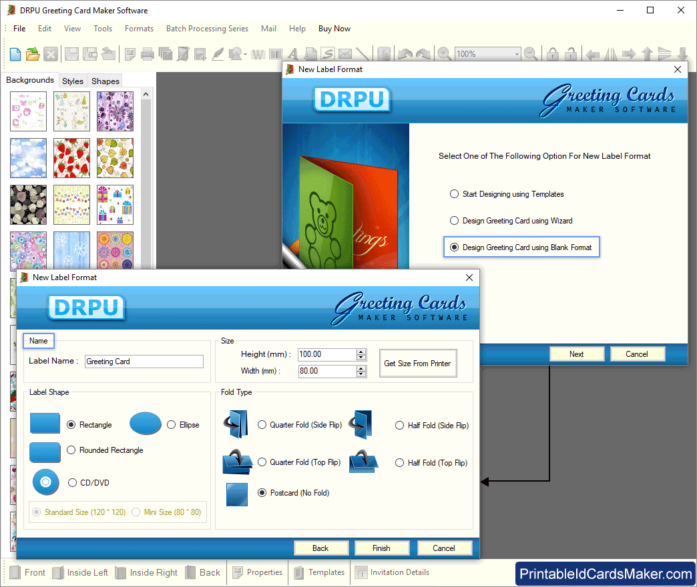The height and width of the screenshot is (587, 697).
Task: Open the File menu
Action: point(19,29)
